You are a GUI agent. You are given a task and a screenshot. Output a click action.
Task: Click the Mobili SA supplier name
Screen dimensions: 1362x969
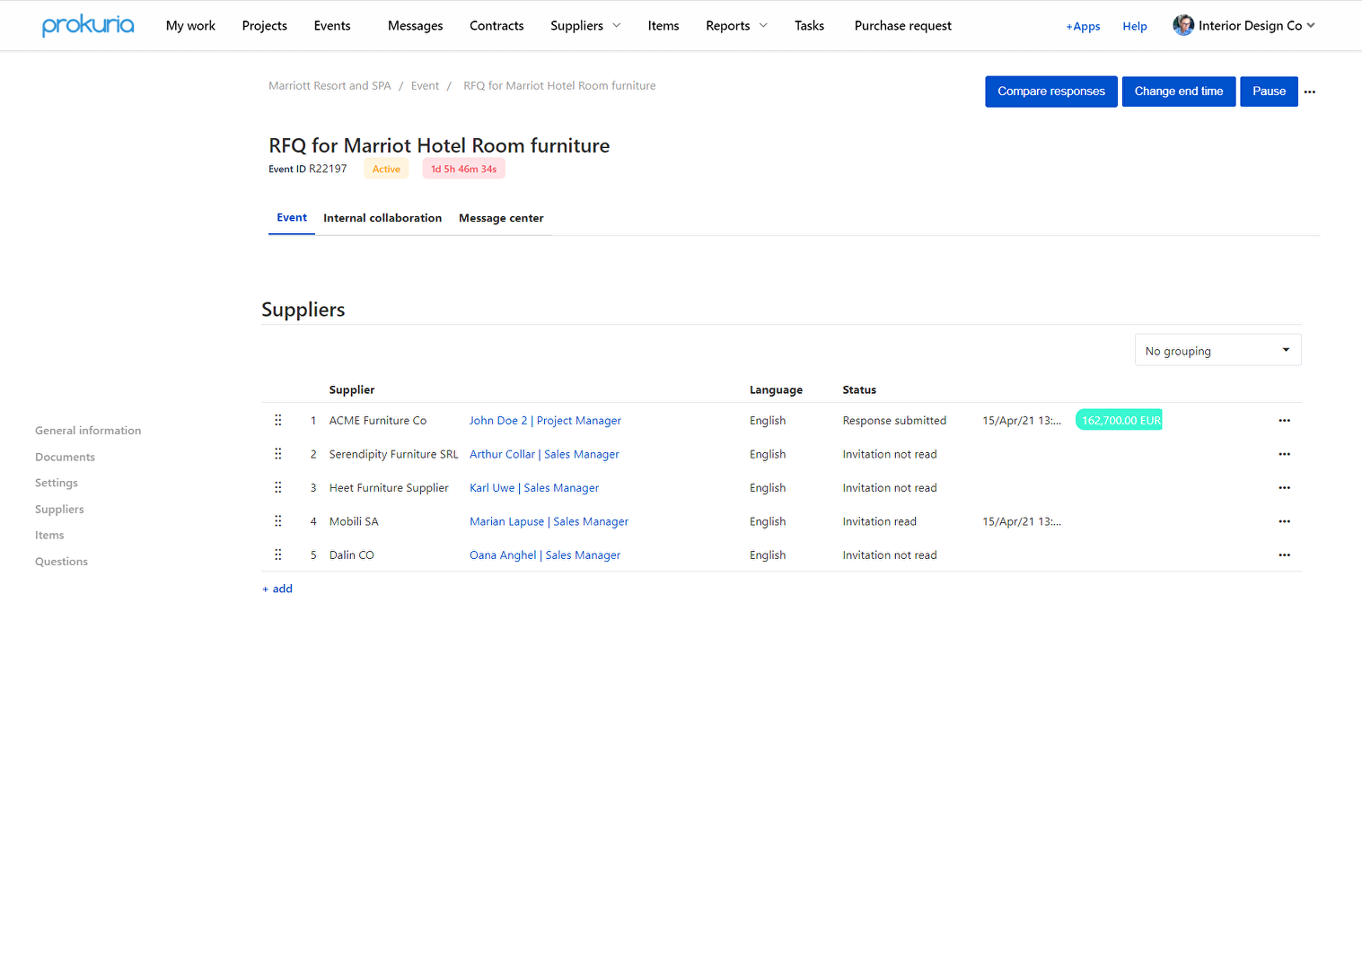click(354, 521)
